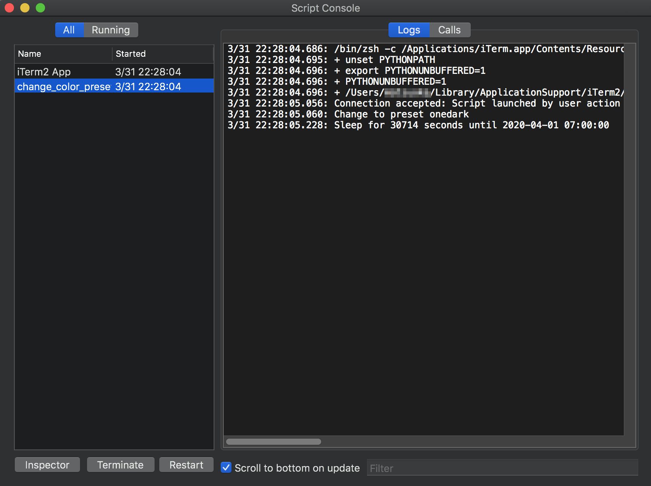The image size is (651, 486).
Task: Click the horizontal log scrollbar thumb
Action: (x=273, y=442)
